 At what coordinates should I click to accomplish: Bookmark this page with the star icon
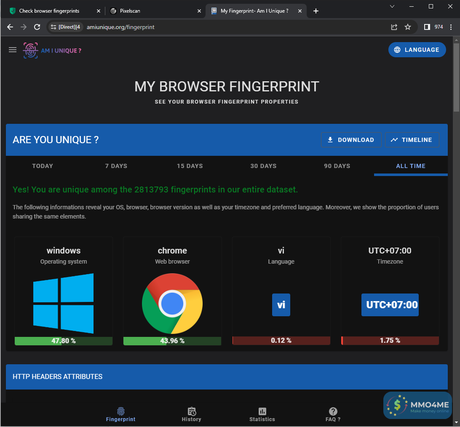tap(408, 27)
